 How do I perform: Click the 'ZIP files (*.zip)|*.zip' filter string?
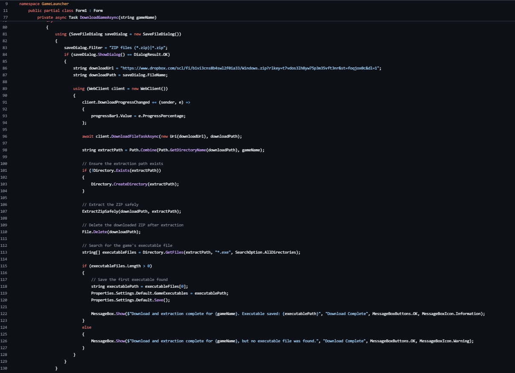[137, 48]
